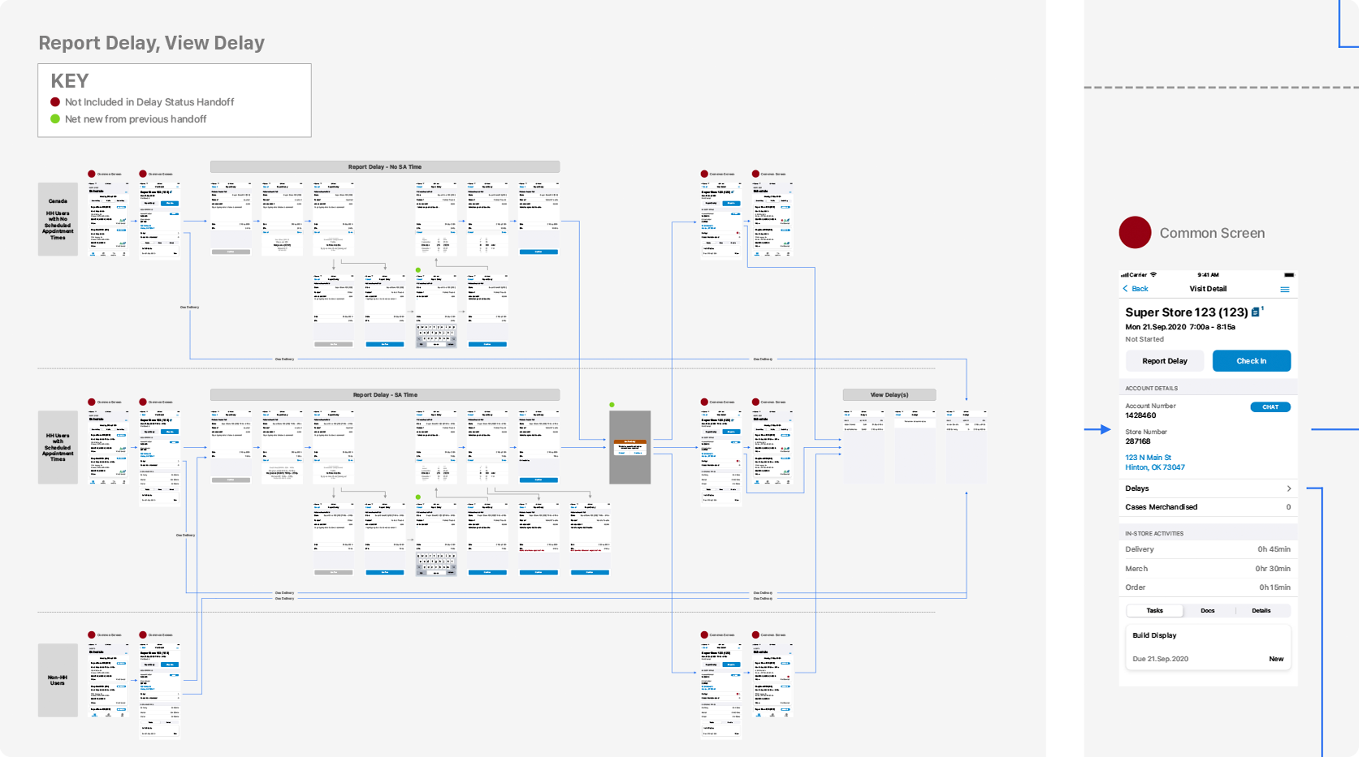1359x757 pixels.
Task: Tap the Back chevron in Visit Detail mockup
Action: (x=1125, y=289)
